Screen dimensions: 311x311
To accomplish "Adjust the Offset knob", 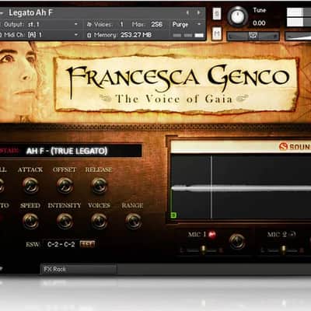I will coord(65,186).
